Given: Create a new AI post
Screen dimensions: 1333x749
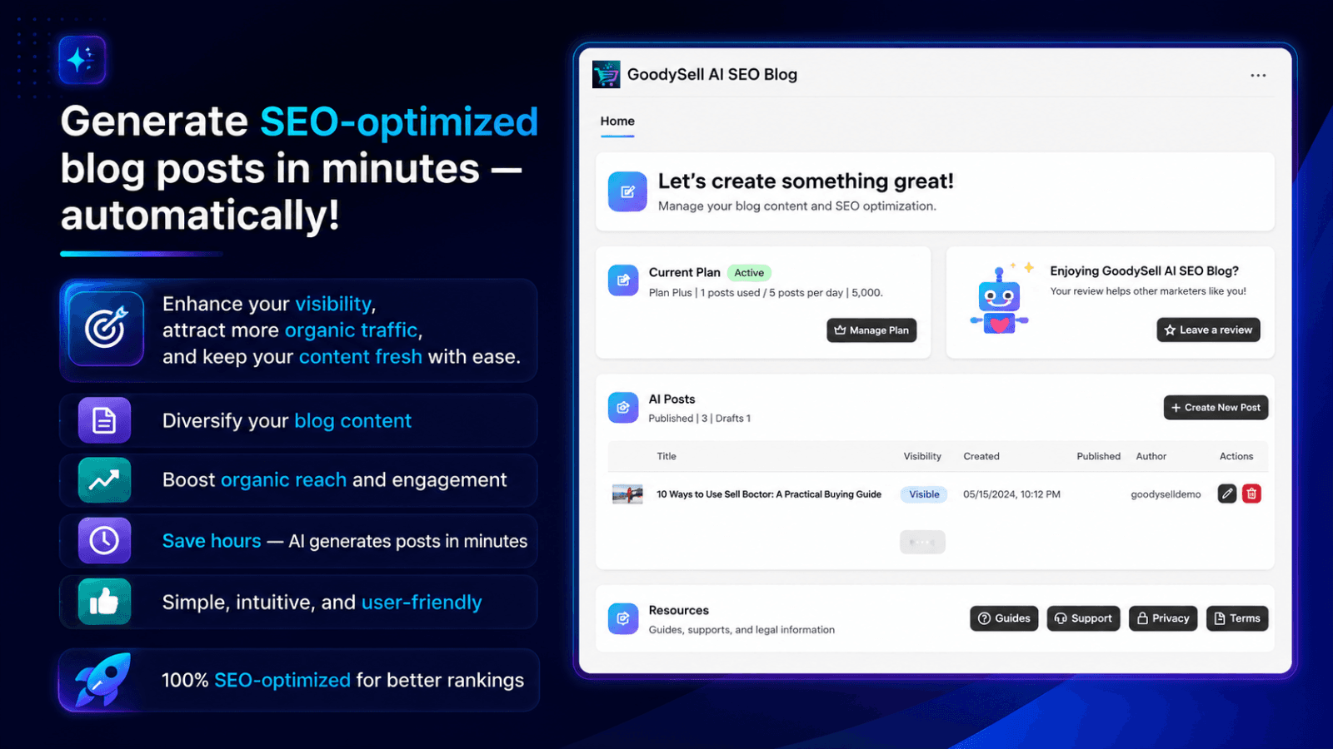Looking at the screenshot, I should point(1216,408).
